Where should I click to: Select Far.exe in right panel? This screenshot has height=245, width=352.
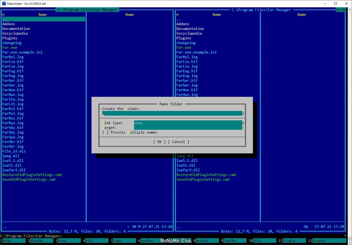point(184,47)
